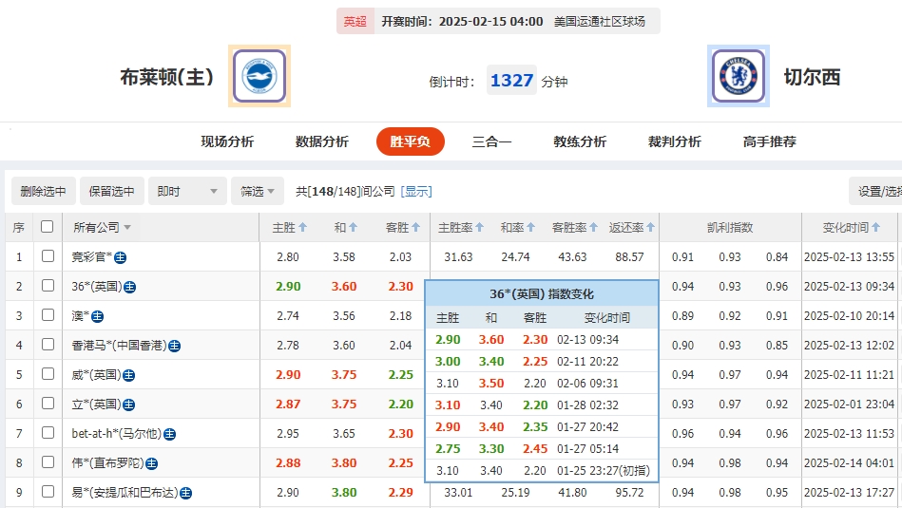
Task: Click the 保留选中 button
Action: click(x=112, y=191)
